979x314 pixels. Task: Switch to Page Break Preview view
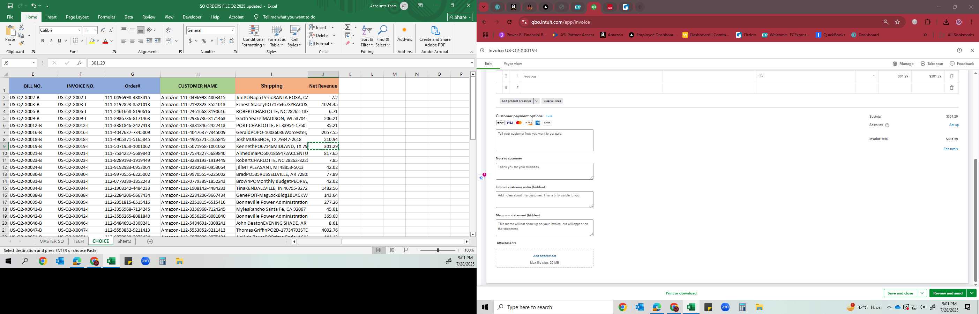[407, 250]
